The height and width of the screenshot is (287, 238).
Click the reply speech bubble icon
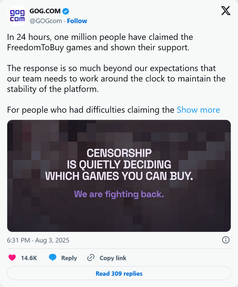[x=53, y=258]
